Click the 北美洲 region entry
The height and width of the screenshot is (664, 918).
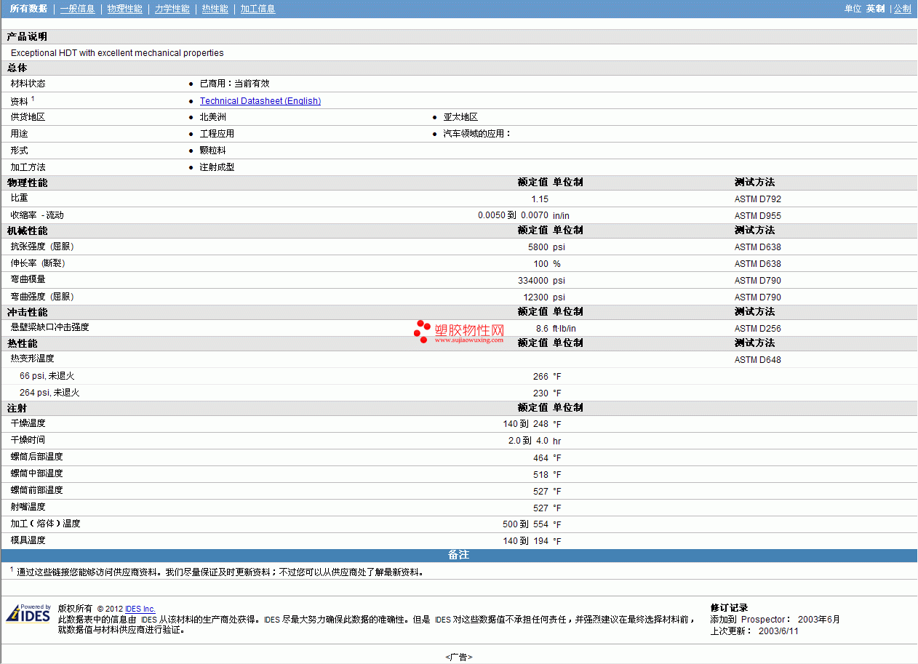point(212,117)
